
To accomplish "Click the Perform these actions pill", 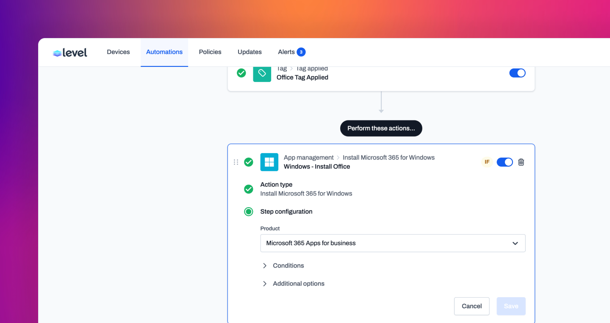I will pos(381,128).
